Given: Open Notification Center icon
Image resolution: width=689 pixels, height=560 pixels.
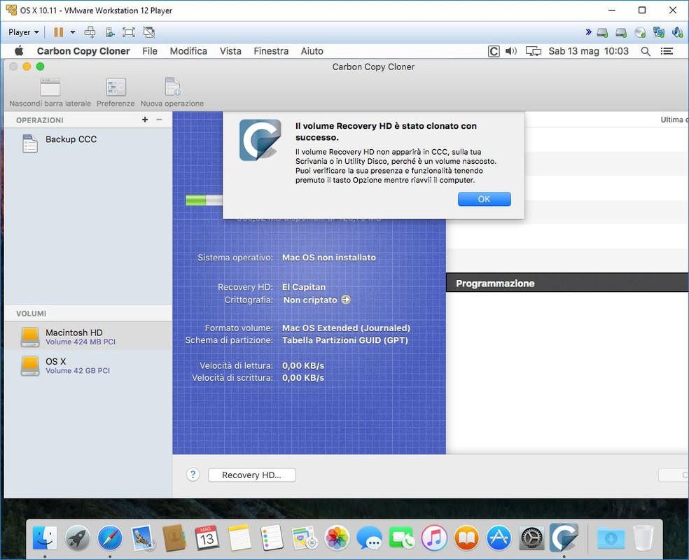Looking at the screenshot, I should 667,51.
